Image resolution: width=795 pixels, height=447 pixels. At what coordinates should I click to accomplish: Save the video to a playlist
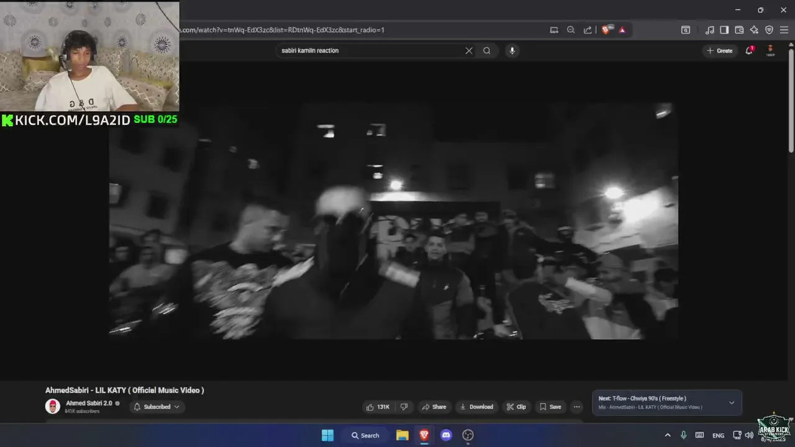coord(550,407)
